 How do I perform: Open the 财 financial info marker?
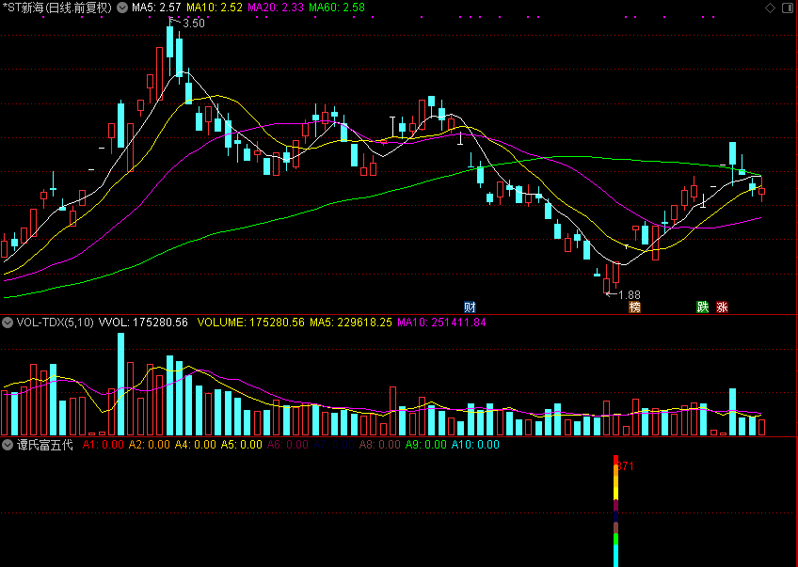coord(470,307)
